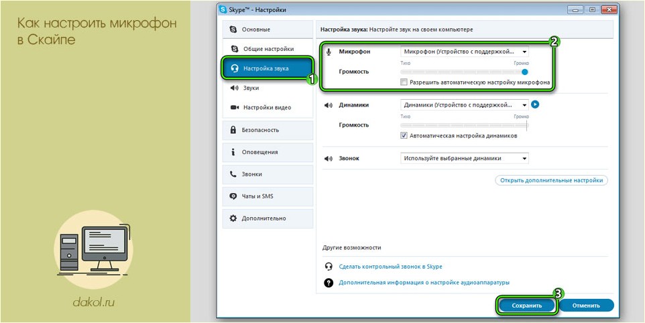Click the padlock icon for Безопасность

(233, 130)
